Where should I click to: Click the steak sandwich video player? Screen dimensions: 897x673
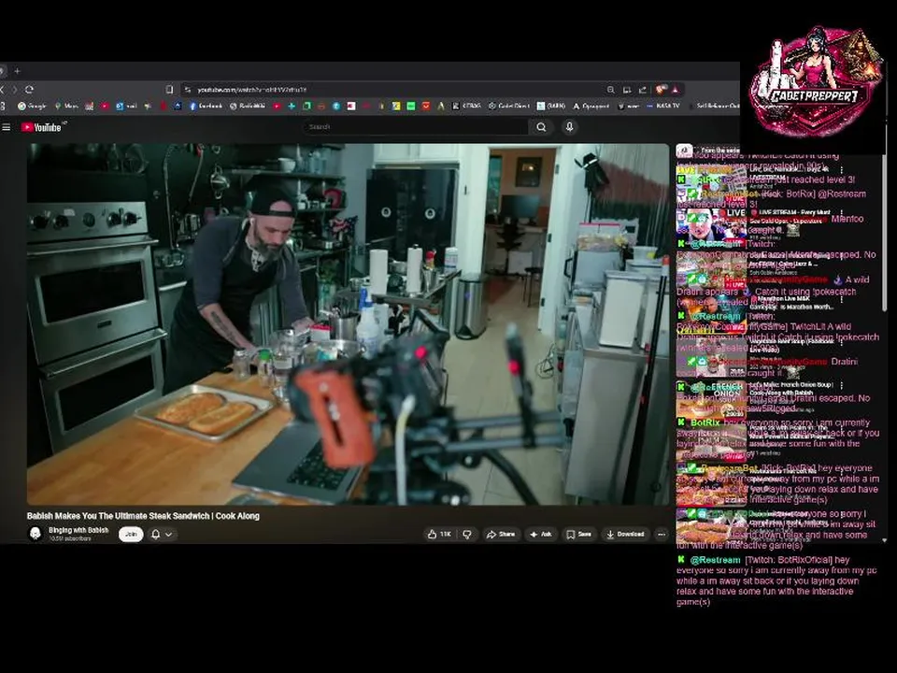click(348, 324)
